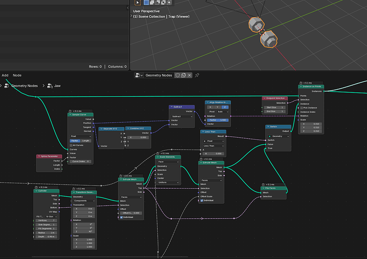This screenshot has width=367, height=259.
Task: Open Scale Elements Face domain dropdown
Action: click(168, 162)
